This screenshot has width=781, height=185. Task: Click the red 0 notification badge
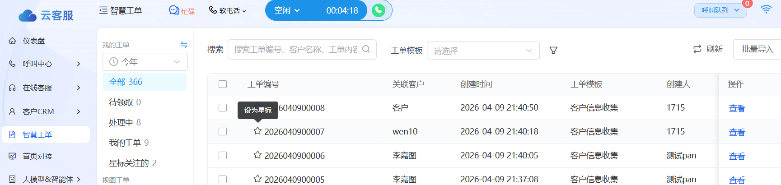point(747,4)
